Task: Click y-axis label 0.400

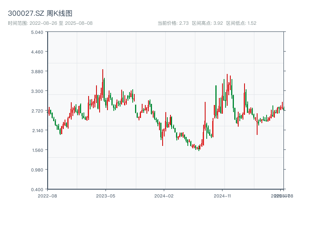Action: [x=37, y=190]
